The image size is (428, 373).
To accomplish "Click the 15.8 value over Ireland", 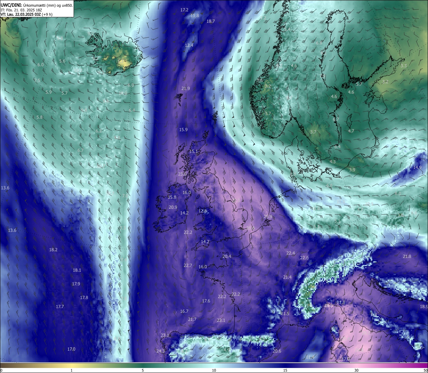I will pos(172,197).
